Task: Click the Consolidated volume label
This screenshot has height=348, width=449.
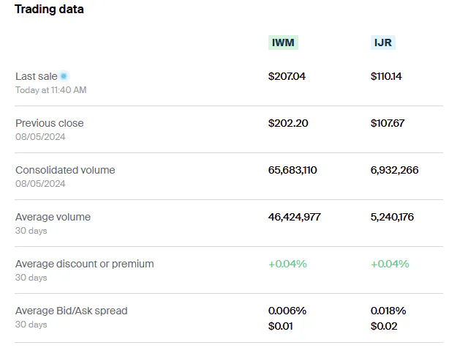Action: 65,170
